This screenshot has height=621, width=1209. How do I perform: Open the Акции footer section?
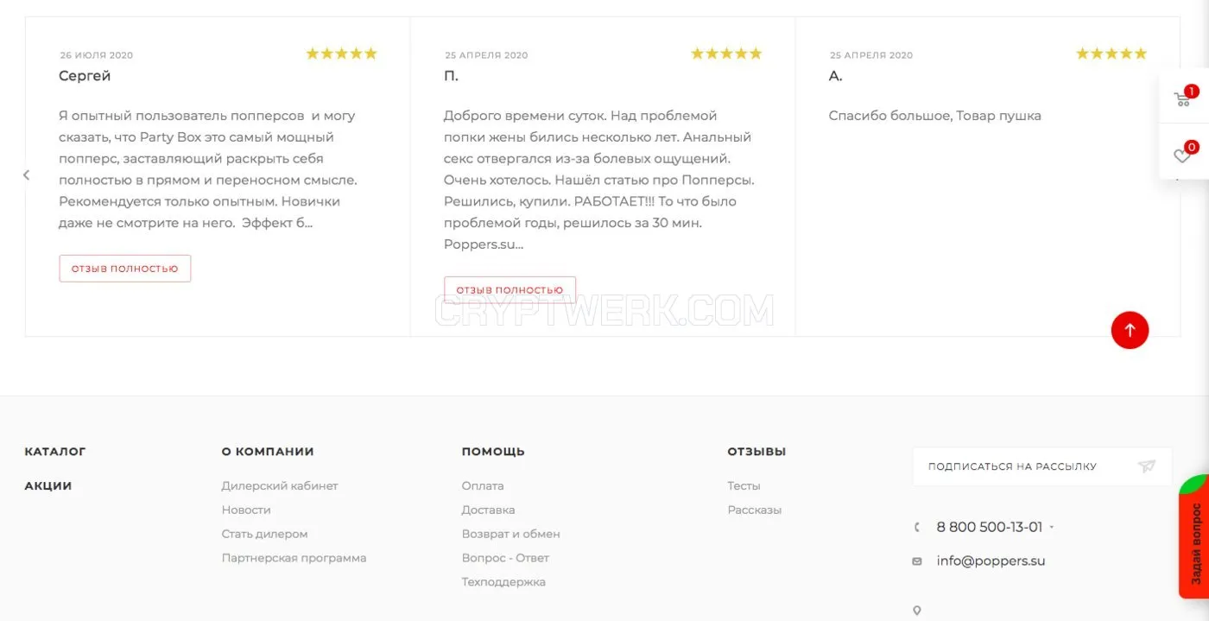point(48,486)
